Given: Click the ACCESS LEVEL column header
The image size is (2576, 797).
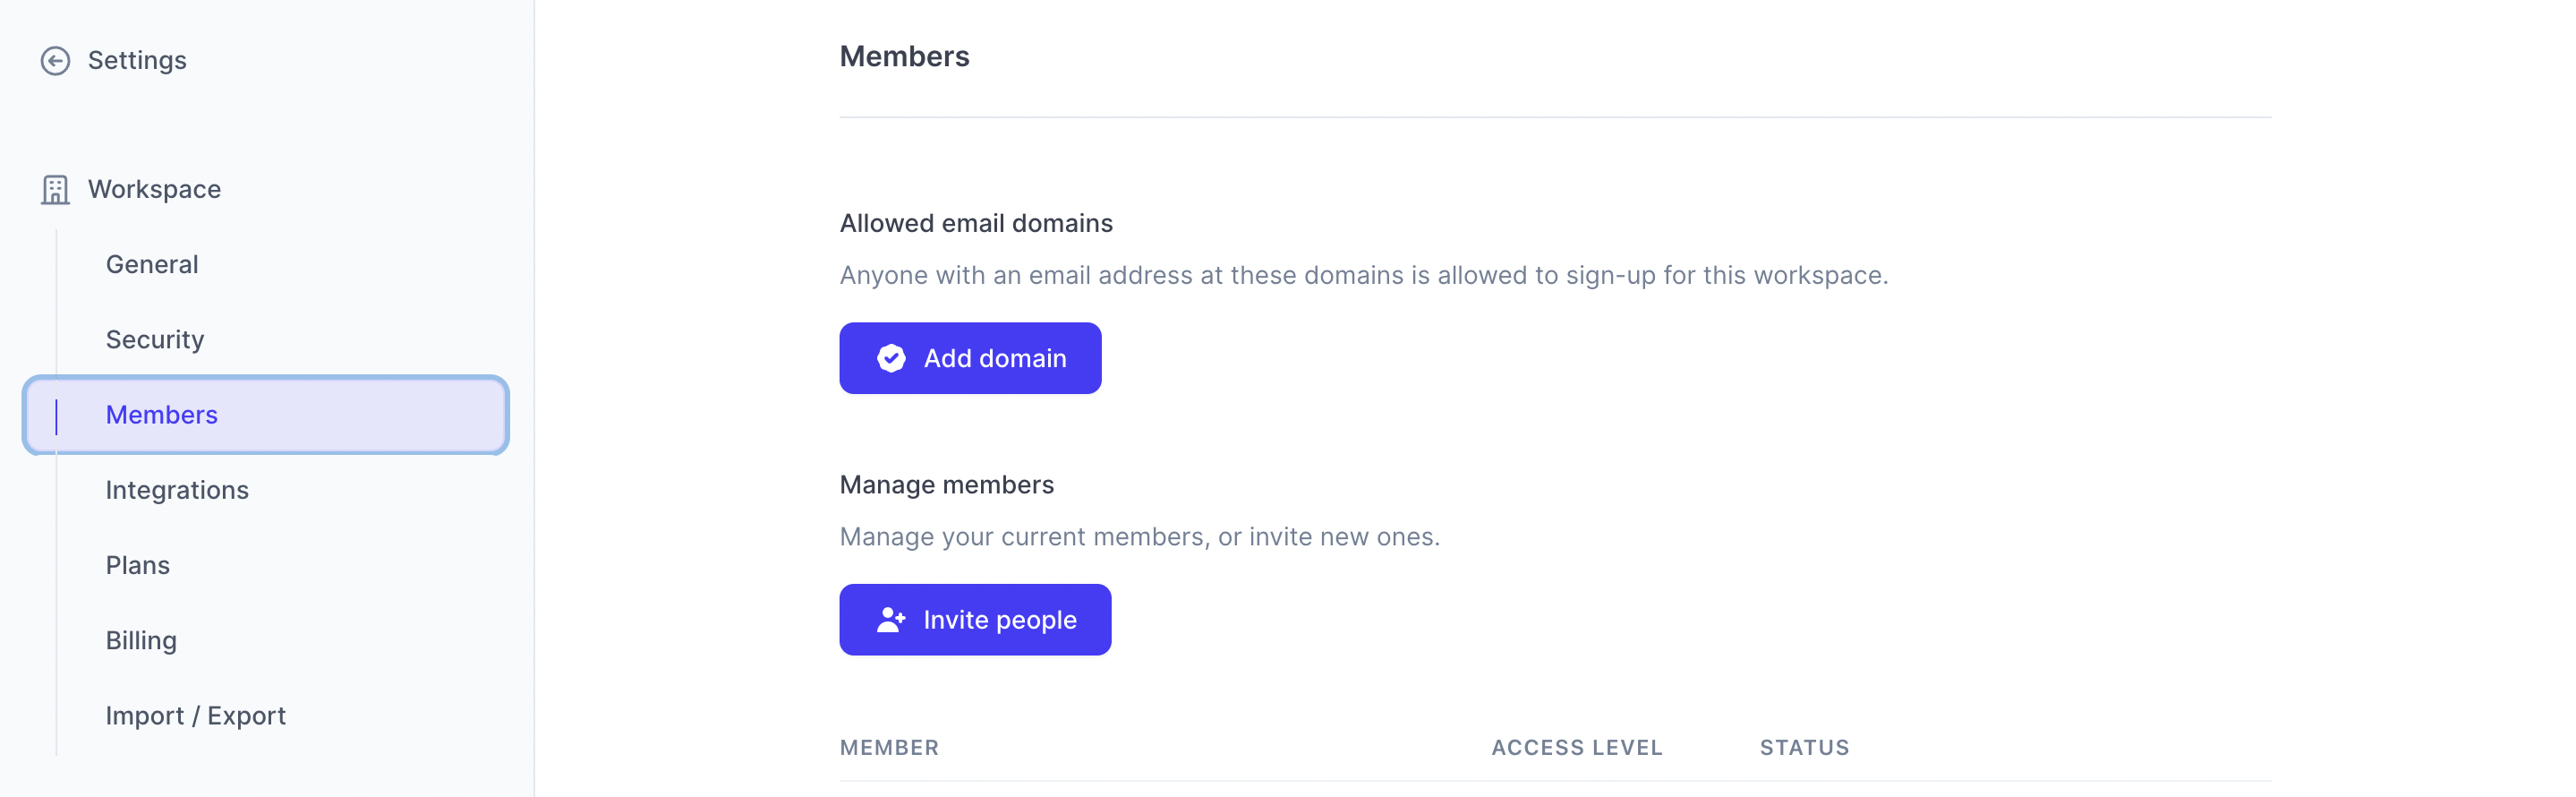Looking at the screenshot, I should [x=1576, y=748].
